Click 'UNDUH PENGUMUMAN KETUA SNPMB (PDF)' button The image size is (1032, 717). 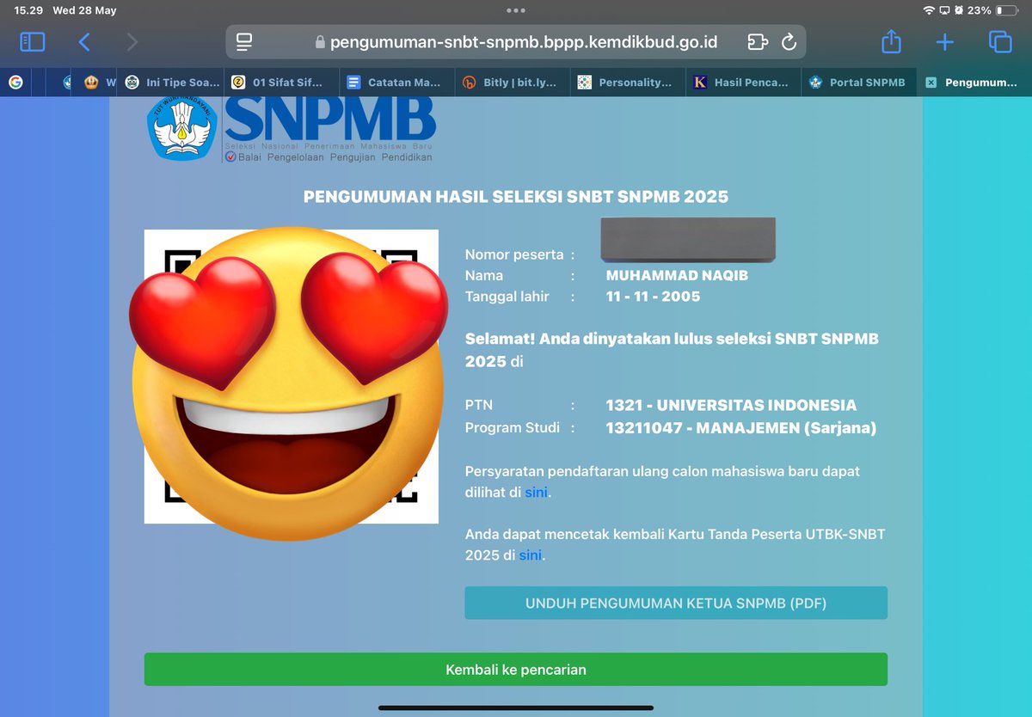click(676, 604)
